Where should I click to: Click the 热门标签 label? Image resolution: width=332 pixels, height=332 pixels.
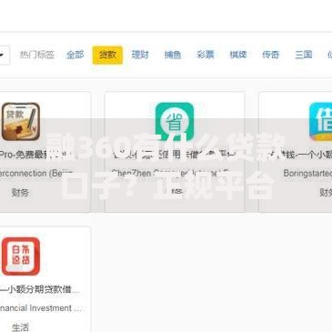pyautogui.click(x=37, y=55)
